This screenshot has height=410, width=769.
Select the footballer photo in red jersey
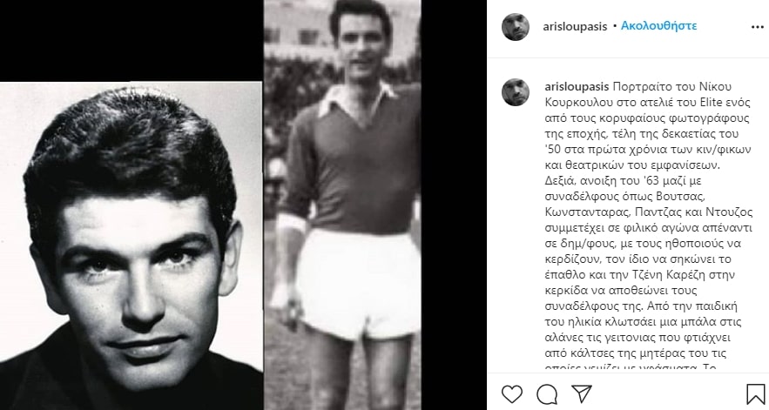[342, 205]
